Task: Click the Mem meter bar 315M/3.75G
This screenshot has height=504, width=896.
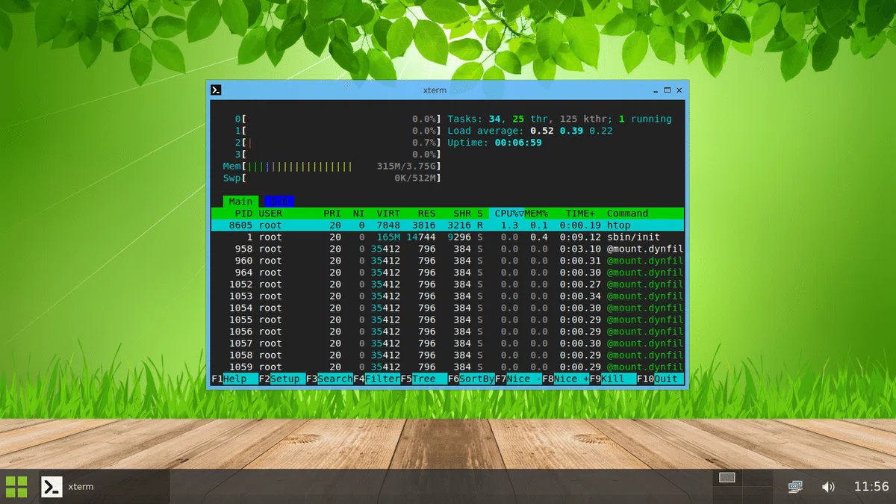Action: [x=332, y=166]
